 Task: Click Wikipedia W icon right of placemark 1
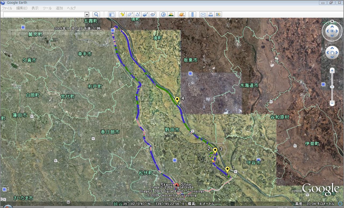click(x=235, y=172)
